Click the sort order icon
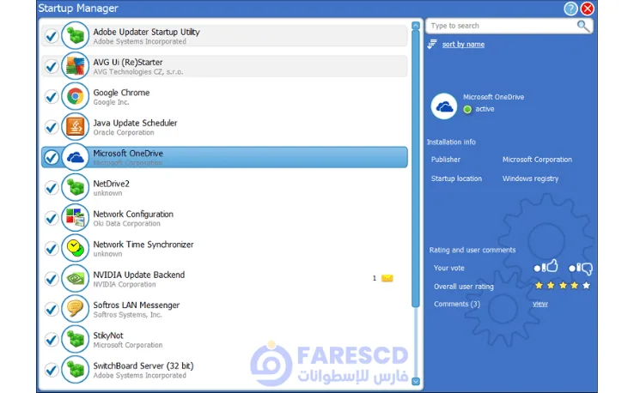Screen dimensions: 634x393 (432, 44)
